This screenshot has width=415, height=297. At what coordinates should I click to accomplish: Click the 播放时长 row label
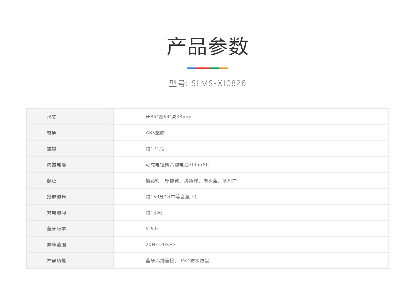coord(57,197)
